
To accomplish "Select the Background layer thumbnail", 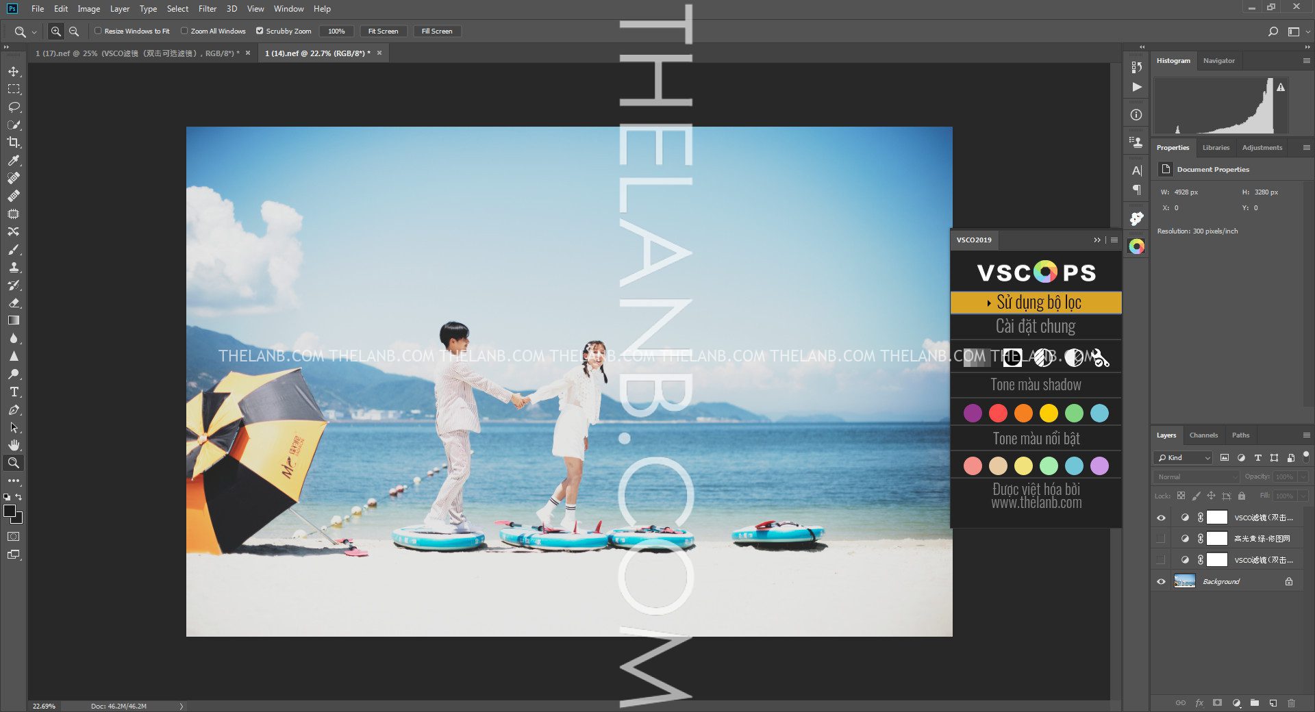I will point(1184,582).
